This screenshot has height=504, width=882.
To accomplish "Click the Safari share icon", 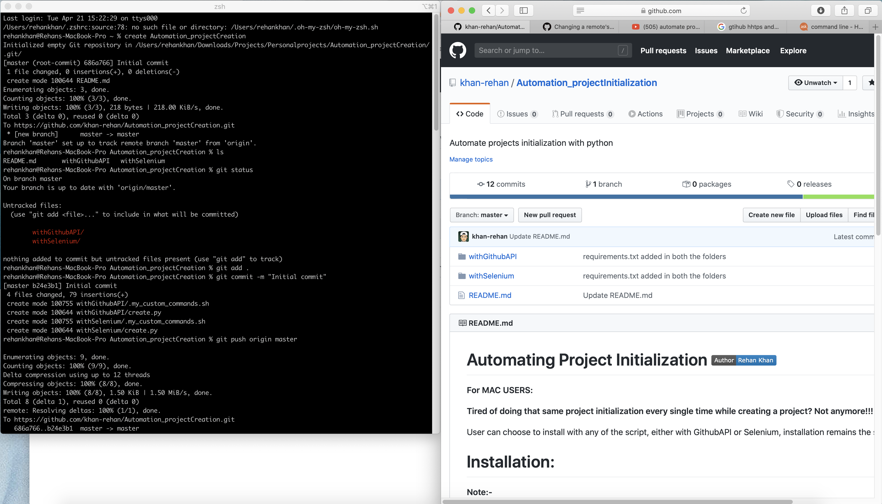I will coord(844,10).
